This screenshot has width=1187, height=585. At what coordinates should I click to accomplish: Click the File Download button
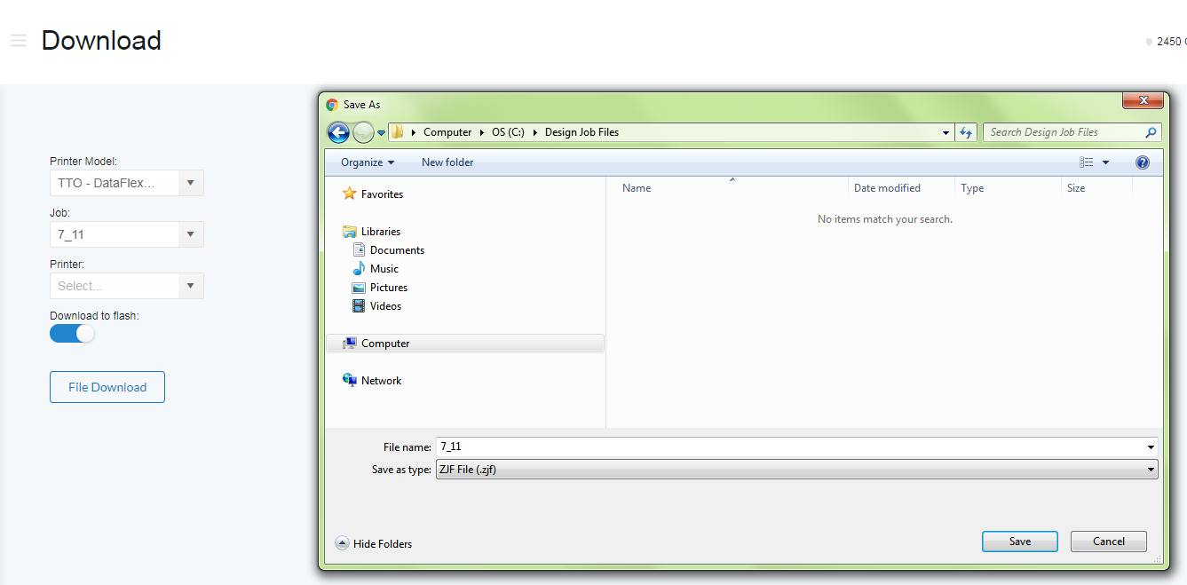tap(107, 387)
